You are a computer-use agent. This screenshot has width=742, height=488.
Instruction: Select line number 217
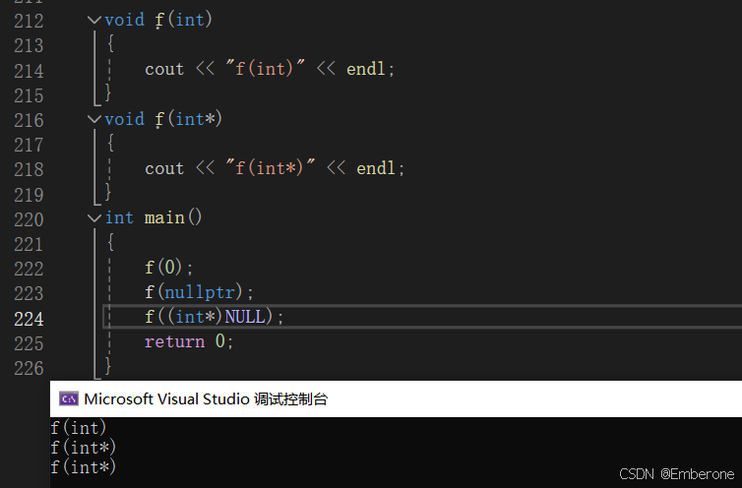click(29, 145)
